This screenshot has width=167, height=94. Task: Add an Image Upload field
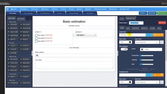[x=25, y=83]
